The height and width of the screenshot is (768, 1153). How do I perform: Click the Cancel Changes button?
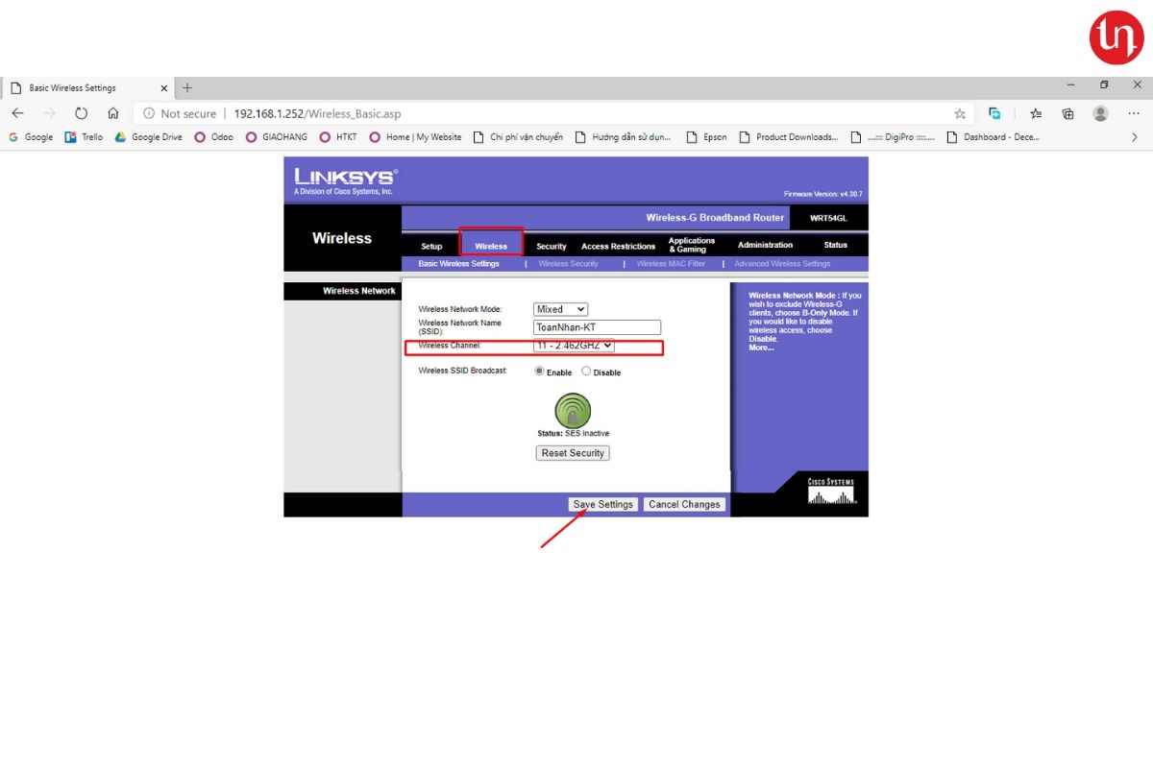click(684, 504)
